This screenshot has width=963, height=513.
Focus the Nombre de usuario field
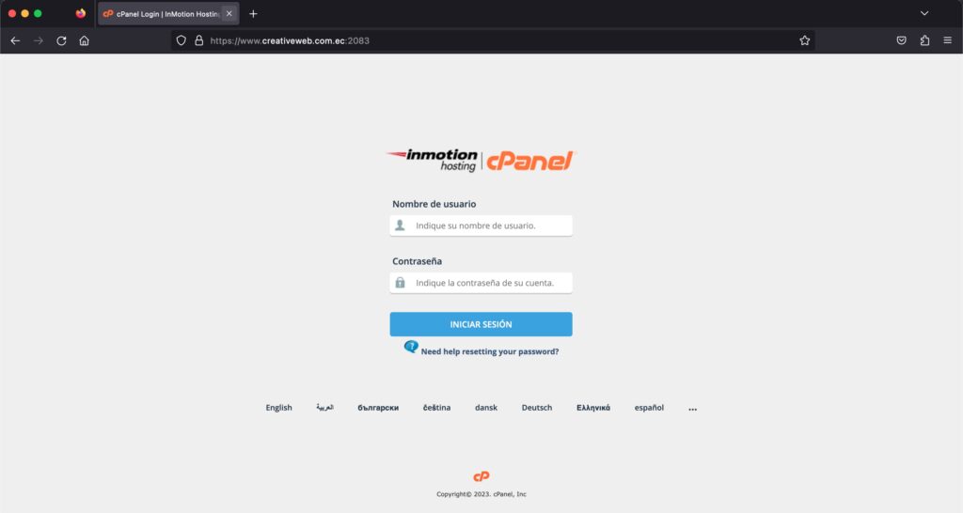tap(481, 225)
